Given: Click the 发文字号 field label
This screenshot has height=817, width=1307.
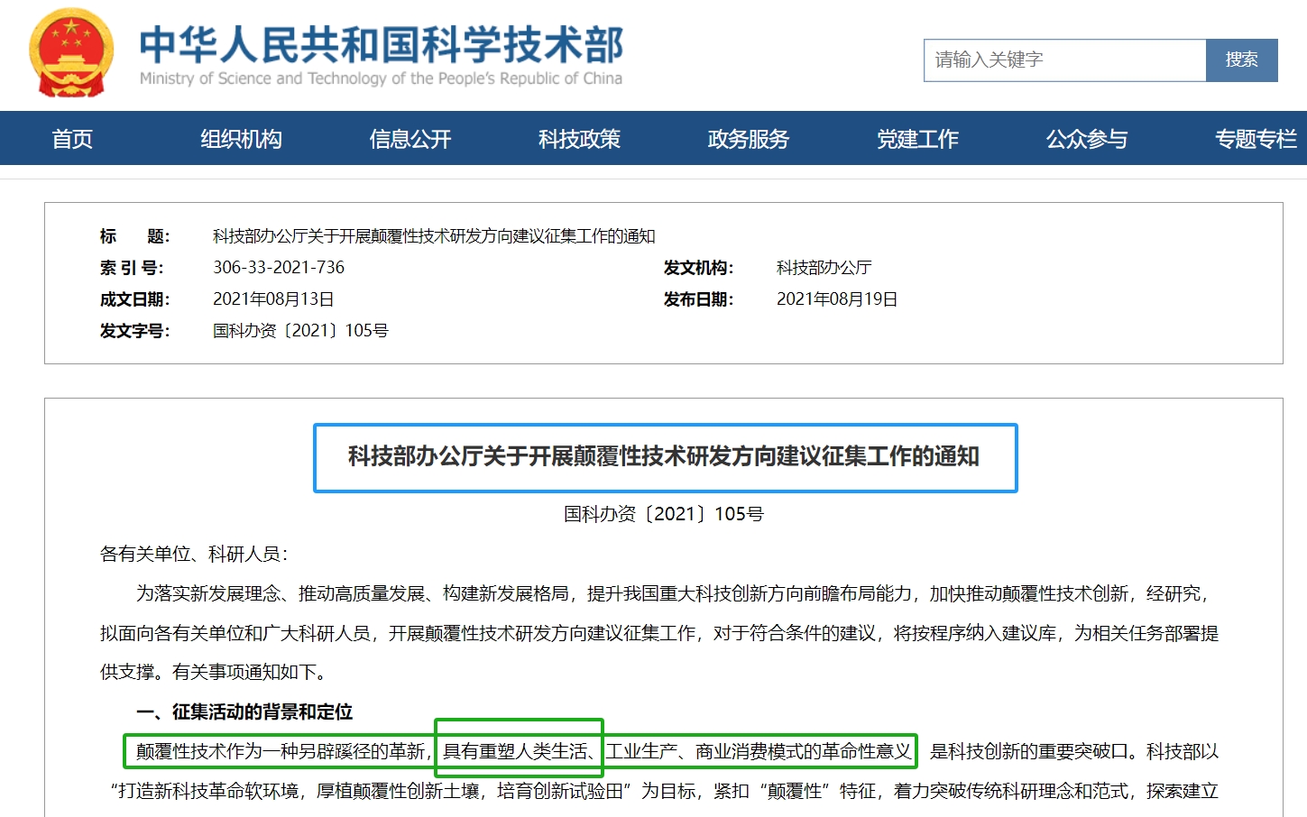Looking at the screenshot, I should [134, 331].
